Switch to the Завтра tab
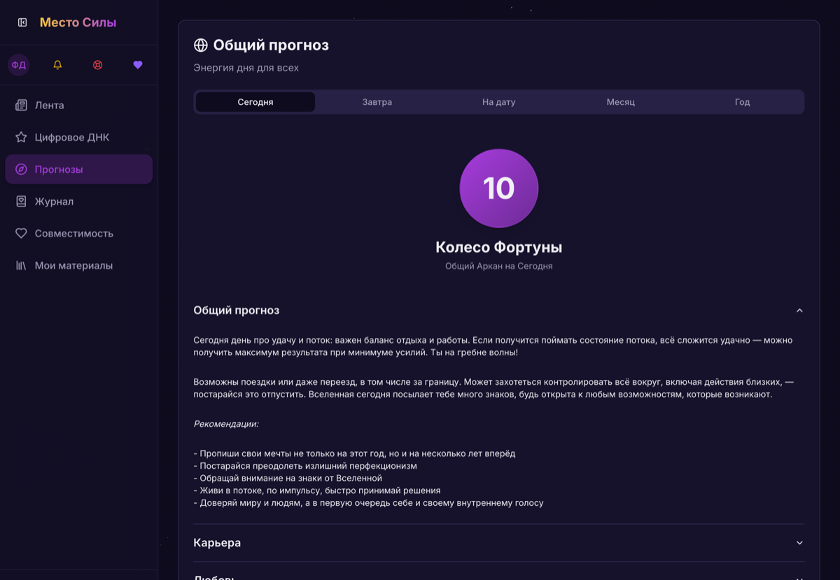Viewport: 840px width, 580px height. point(377,102)
